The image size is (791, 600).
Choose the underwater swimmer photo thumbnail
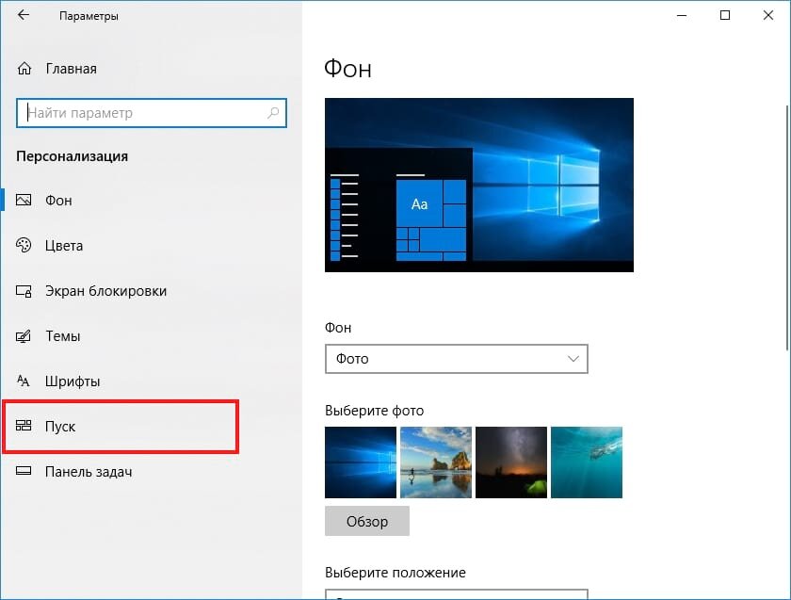[586, 462]
